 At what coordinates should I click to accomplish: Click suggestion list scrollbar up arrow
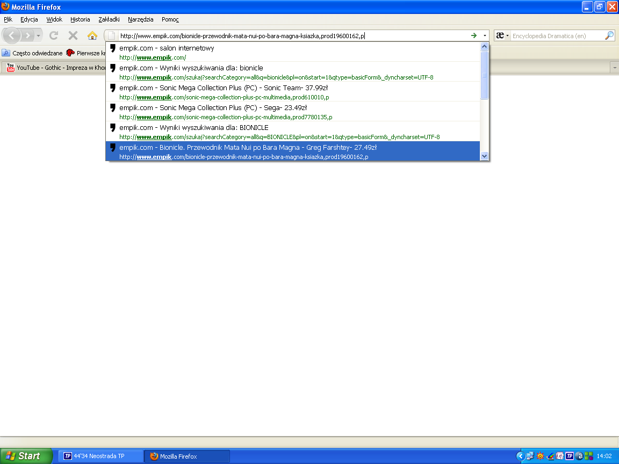[484, 47]
